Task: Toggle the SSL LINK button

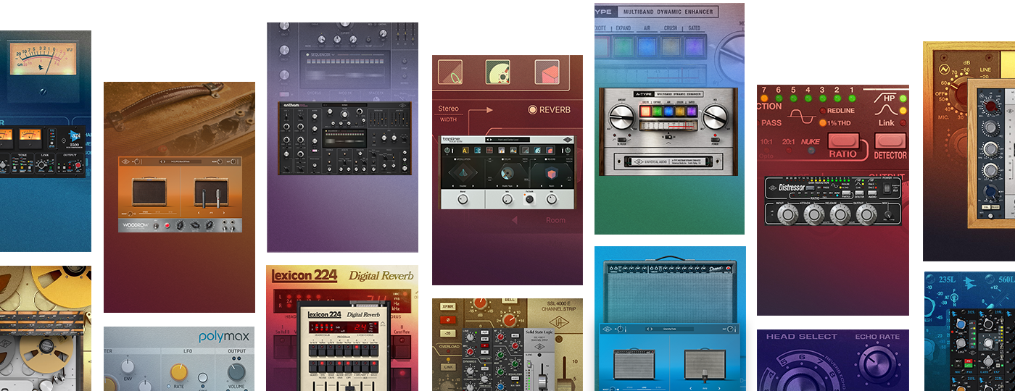Action: point(448,366)
